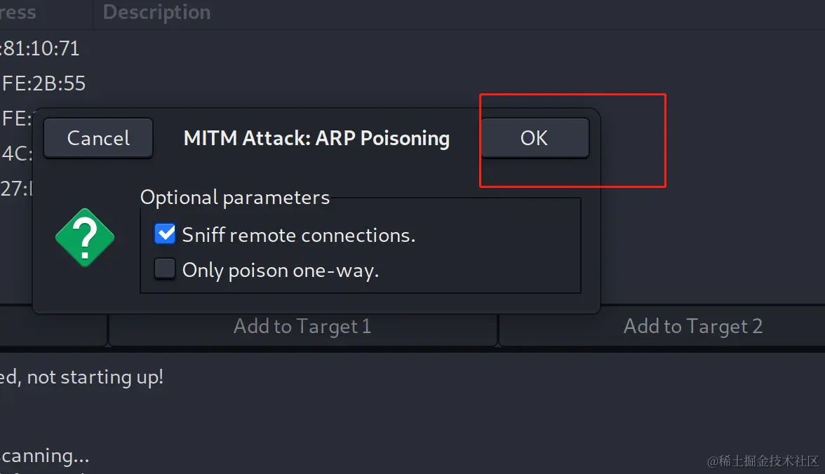Screen dimensions: 825x474
Task: Click the "not starting up!" log message
Action: tap(95, 377)
